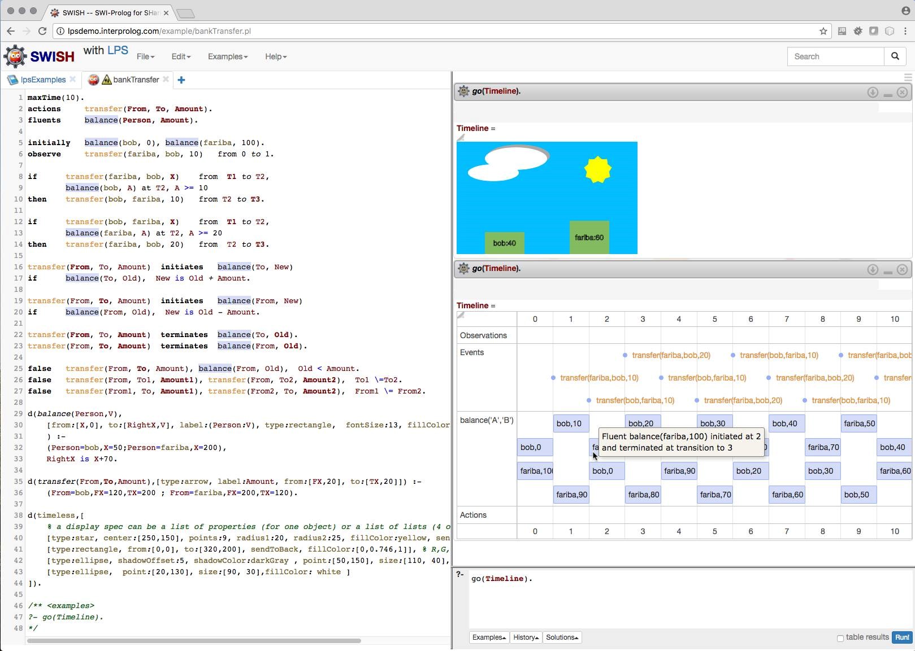Open a new tab with plus icon
915x651 pixels.
181,80
